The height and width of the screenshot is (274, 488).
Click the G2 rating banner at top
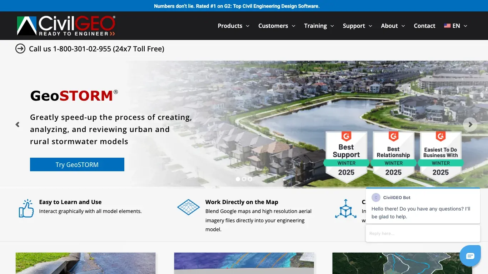coord(236,6)
